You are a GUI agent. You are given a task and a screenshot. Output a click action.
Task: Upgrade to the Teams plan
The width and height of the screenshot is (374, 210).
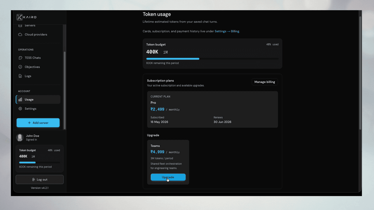[x=168, y=177]
